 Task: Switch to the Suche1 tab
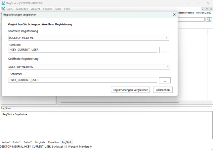point(17,142)
